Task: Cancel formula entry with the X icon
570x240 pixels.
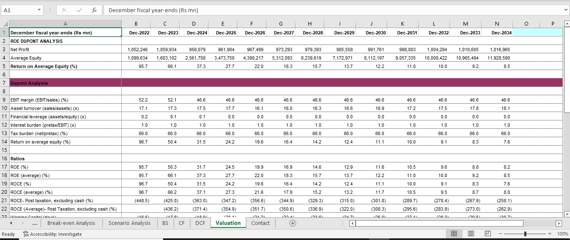Action: coord(64,10)
